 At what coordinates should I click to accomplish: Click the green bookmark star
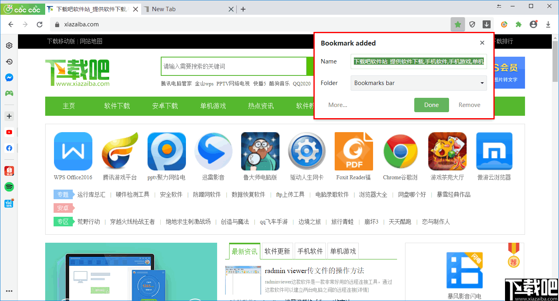pyautogui.click(x=457, y=24)
